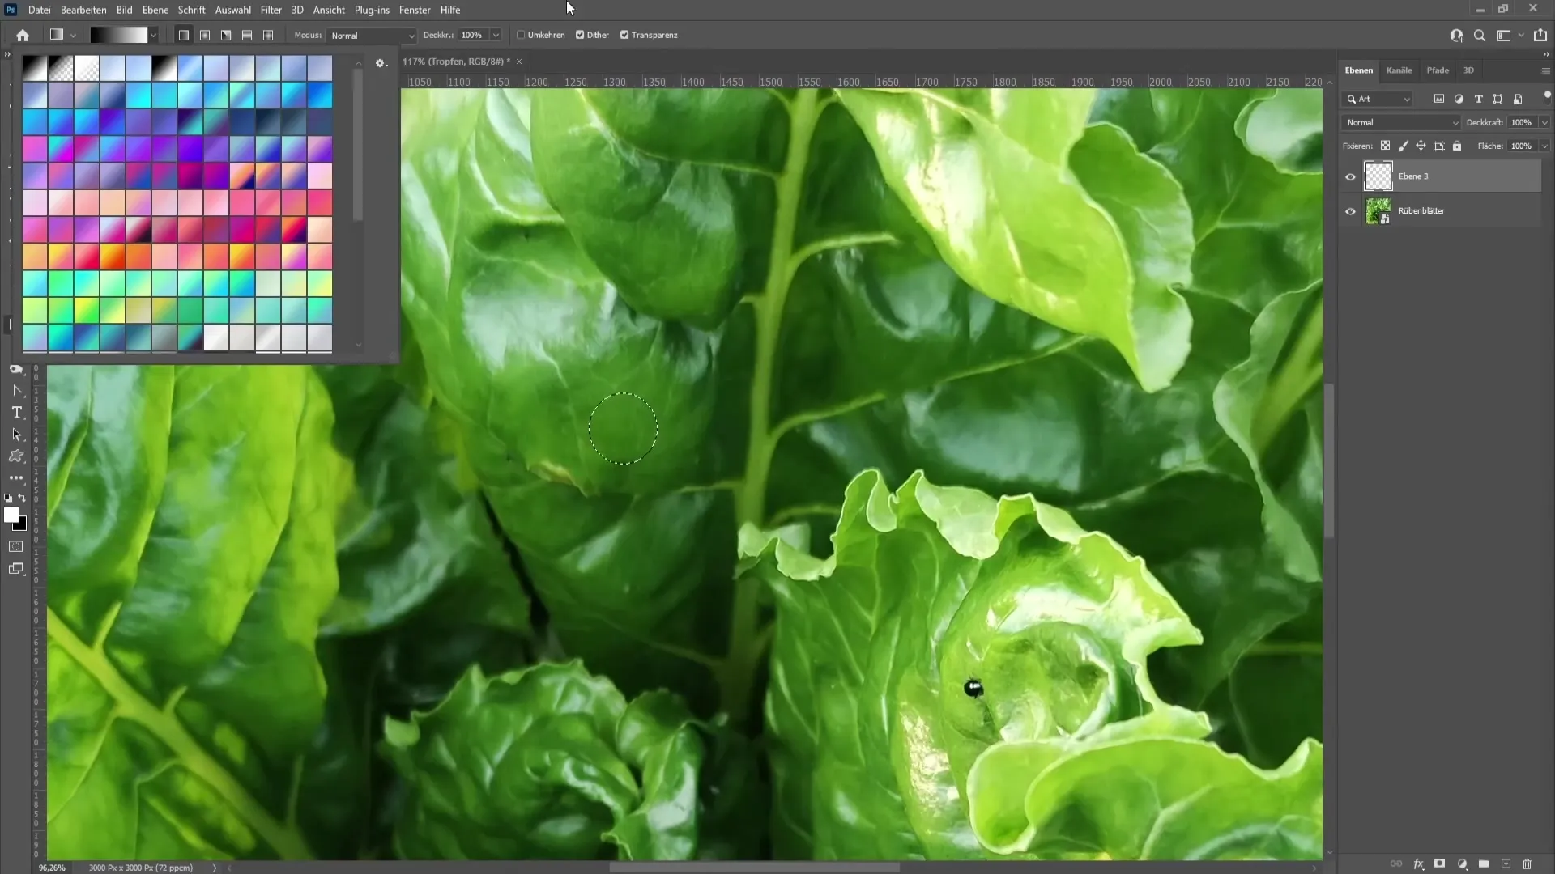Open the Edit Toolbar three-dots button

click(16, 478)
